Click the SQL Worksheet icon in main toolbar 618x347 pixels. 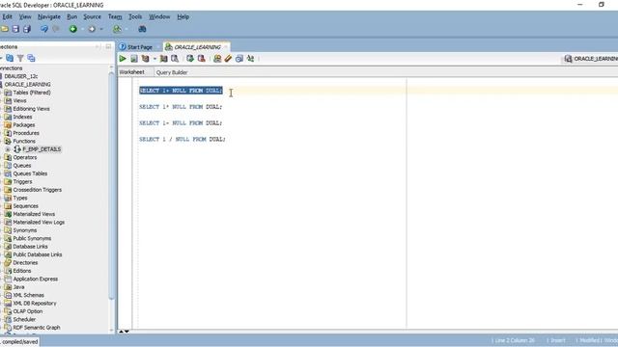coord(117,29)
